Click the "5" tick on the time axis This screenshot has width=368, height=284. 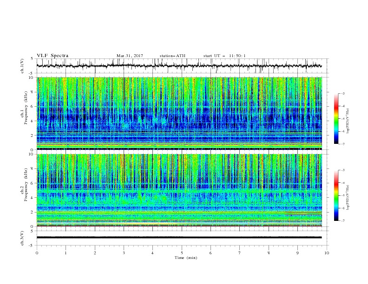(182, 253)
